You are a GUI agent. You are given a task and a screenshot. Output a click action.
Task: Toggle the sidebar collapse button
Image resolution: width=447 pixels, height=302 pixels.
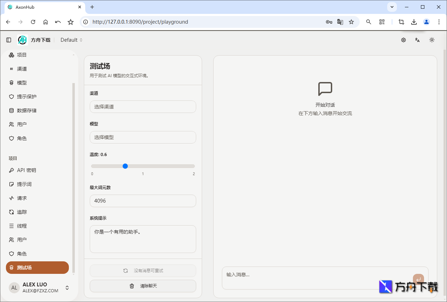click(8, 40)
